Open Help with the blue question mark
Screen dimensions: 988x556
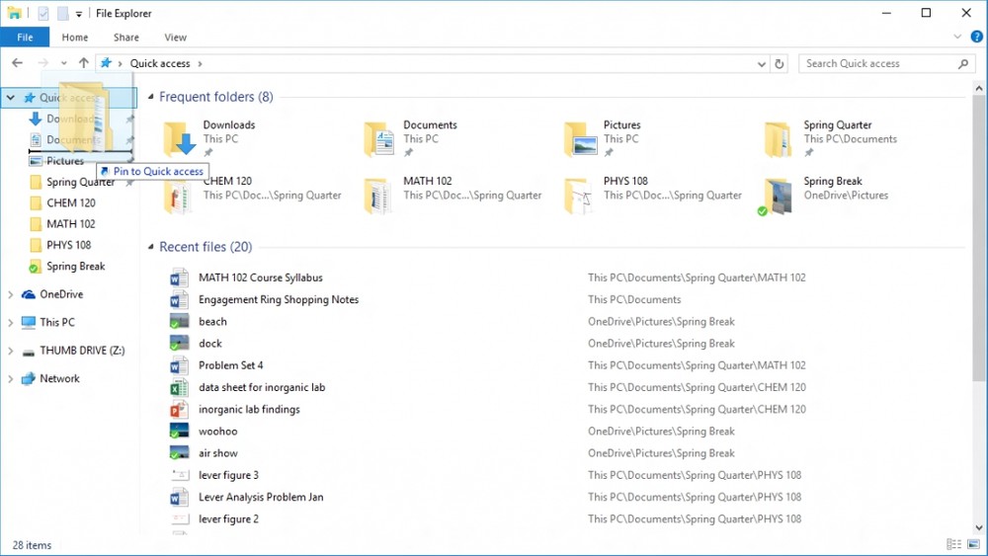(976, 38)
